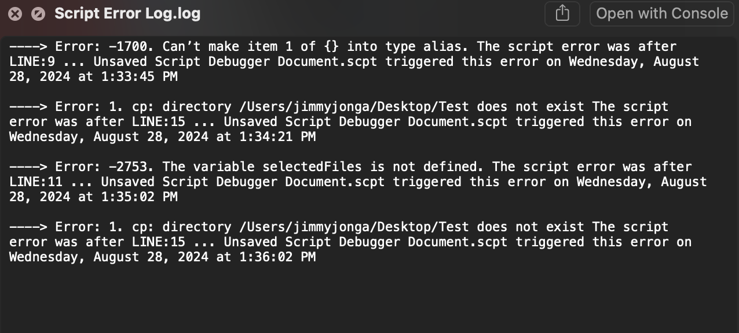This screenshot has width=739, height=333.
Task: Open the log with Console
Action: [662, 14]
